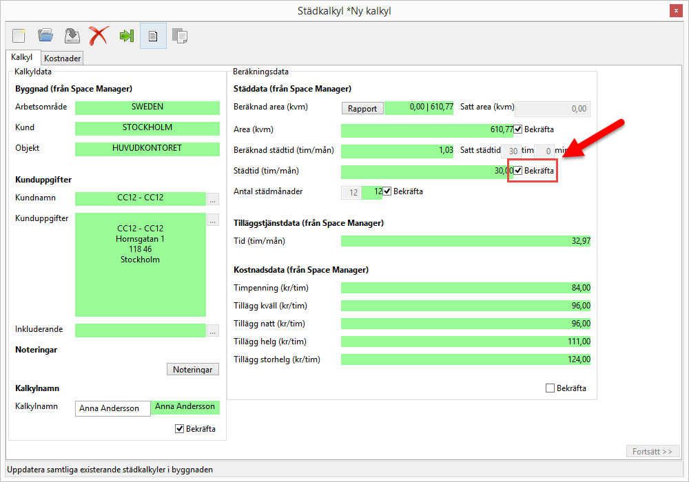The image size is (689, 482).
Task: Click the new calculation toolbar icon
Action: tap(19, 35)
